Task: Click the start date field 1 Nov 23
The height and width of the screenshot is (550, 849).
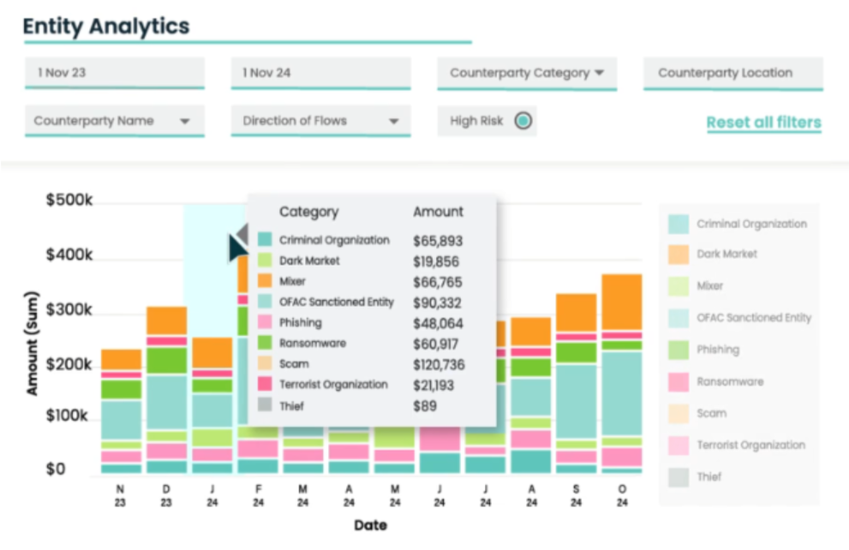Action: 114,74
